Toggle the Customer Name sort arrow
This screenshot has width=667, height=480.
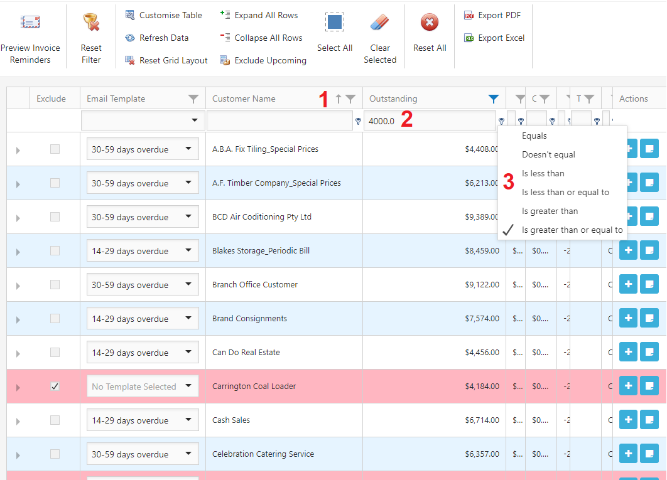339,99
